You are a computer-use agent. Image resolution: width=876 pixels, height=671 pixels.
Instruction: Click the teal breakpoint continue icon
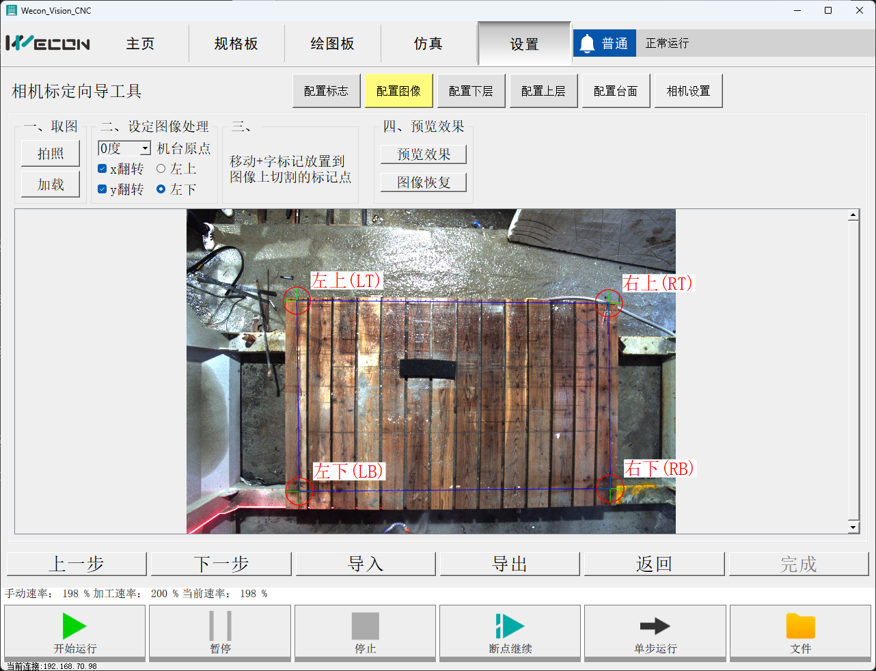(510, 626)
